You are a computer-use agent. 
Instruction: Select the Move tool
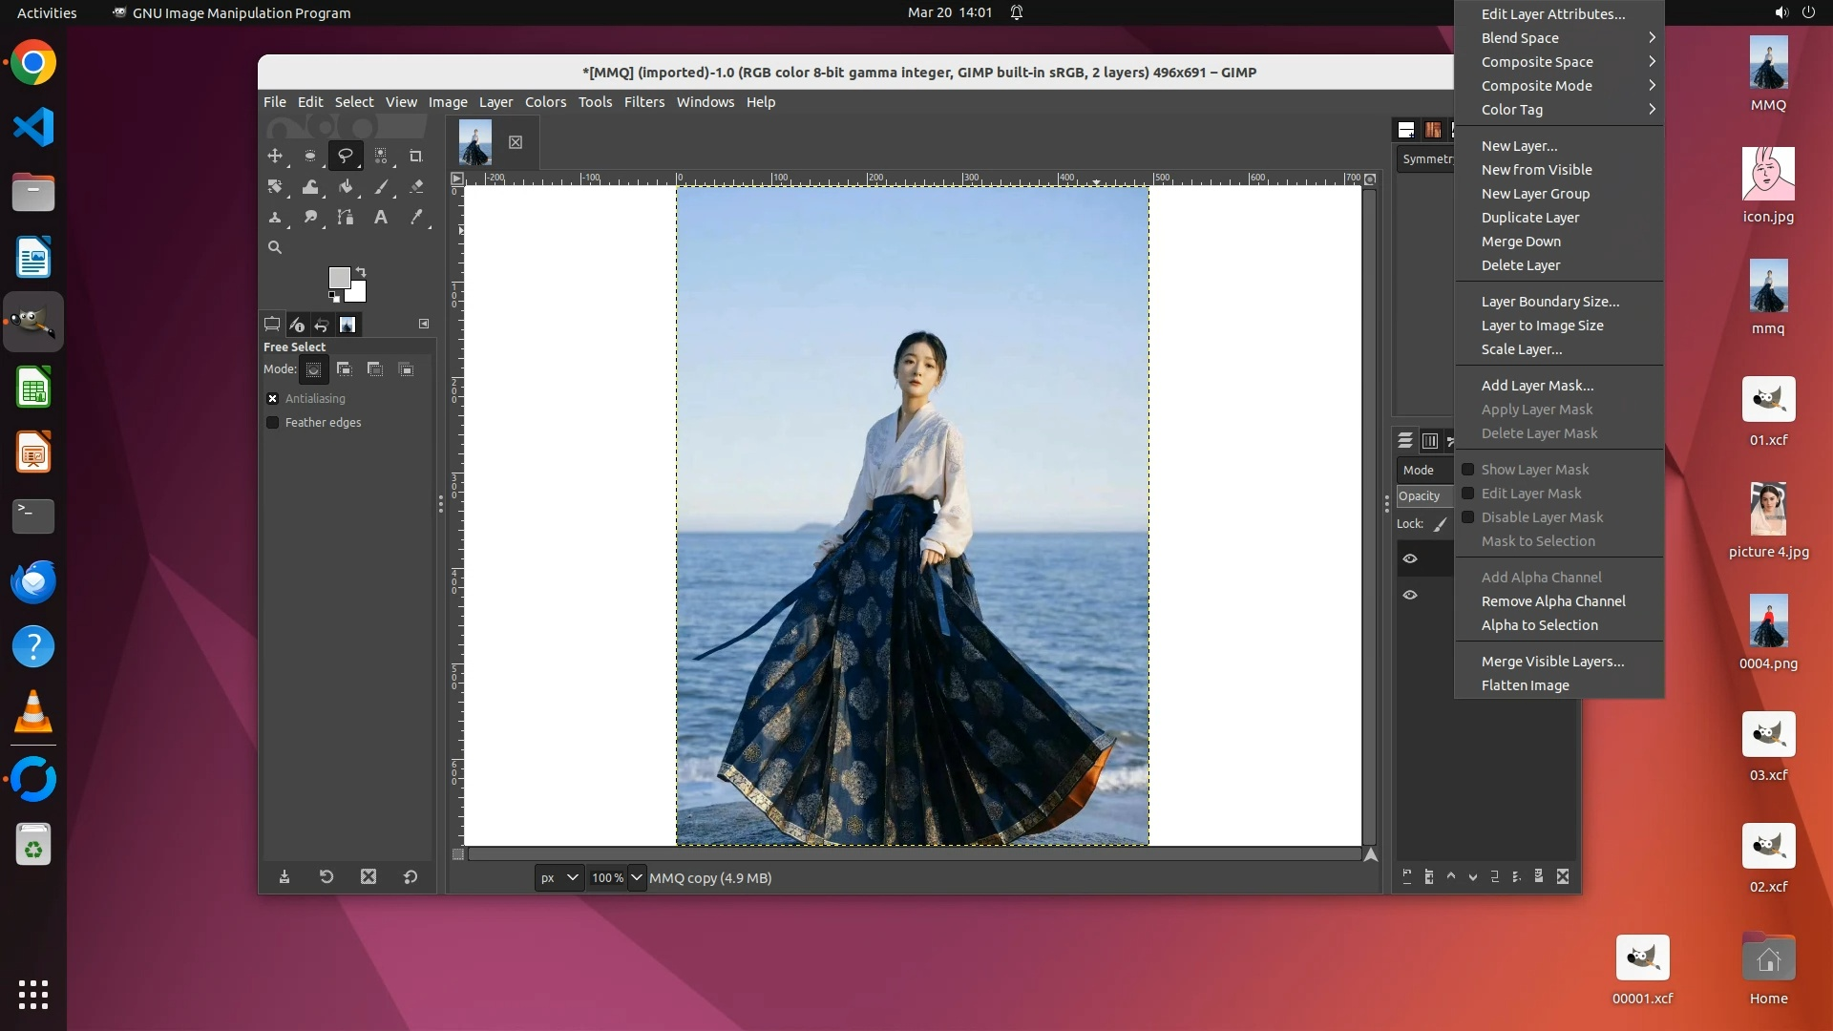tap(275, 156)
